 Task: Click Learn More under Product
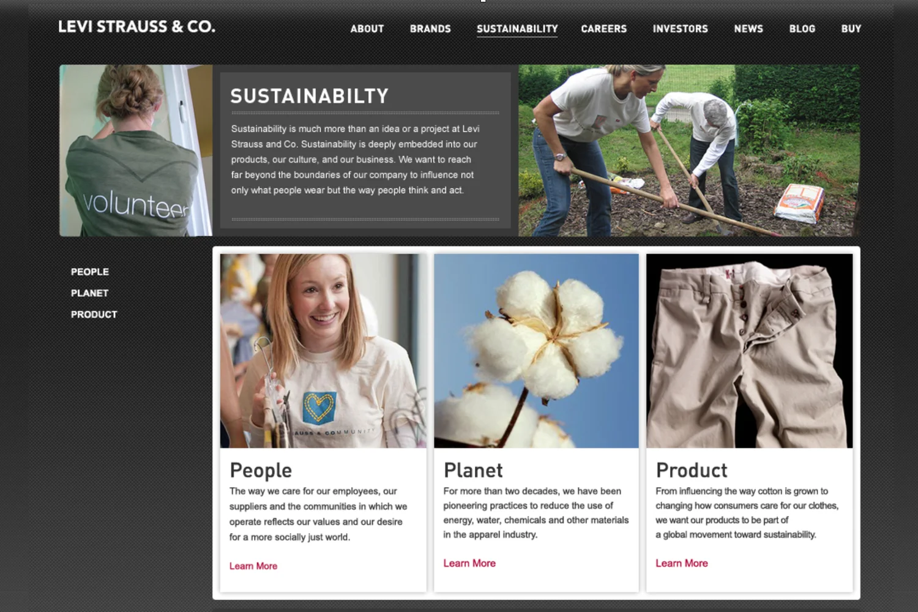pos(682,563)
